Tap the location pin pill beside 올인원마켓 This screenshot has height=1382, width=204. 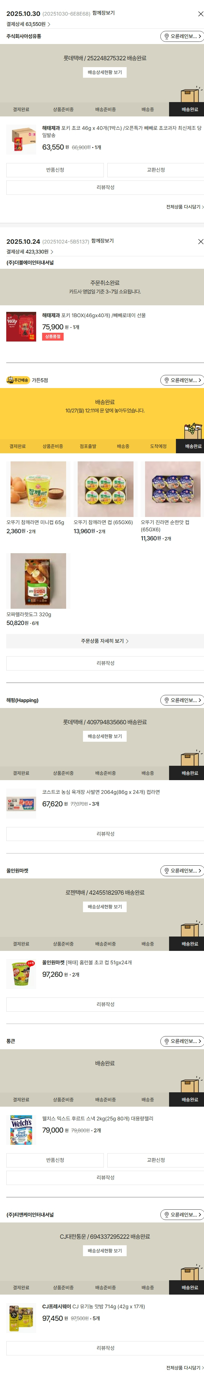pos(182,871)
